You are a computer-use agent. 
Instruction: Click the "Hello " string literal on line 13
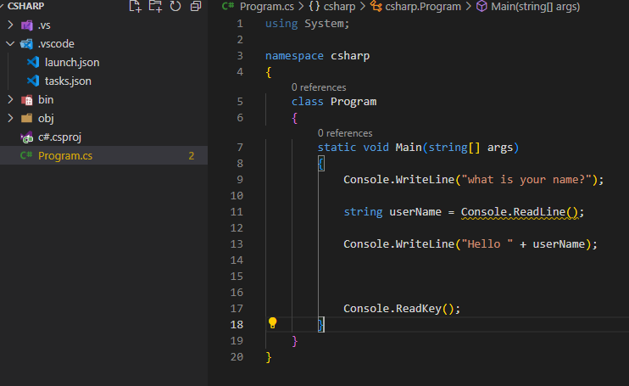(x=487, y=244)
